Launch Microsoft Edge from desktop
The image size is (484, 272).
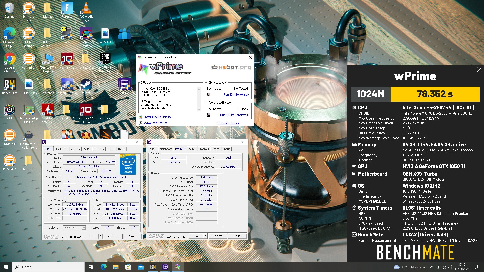tap(9, 37)
